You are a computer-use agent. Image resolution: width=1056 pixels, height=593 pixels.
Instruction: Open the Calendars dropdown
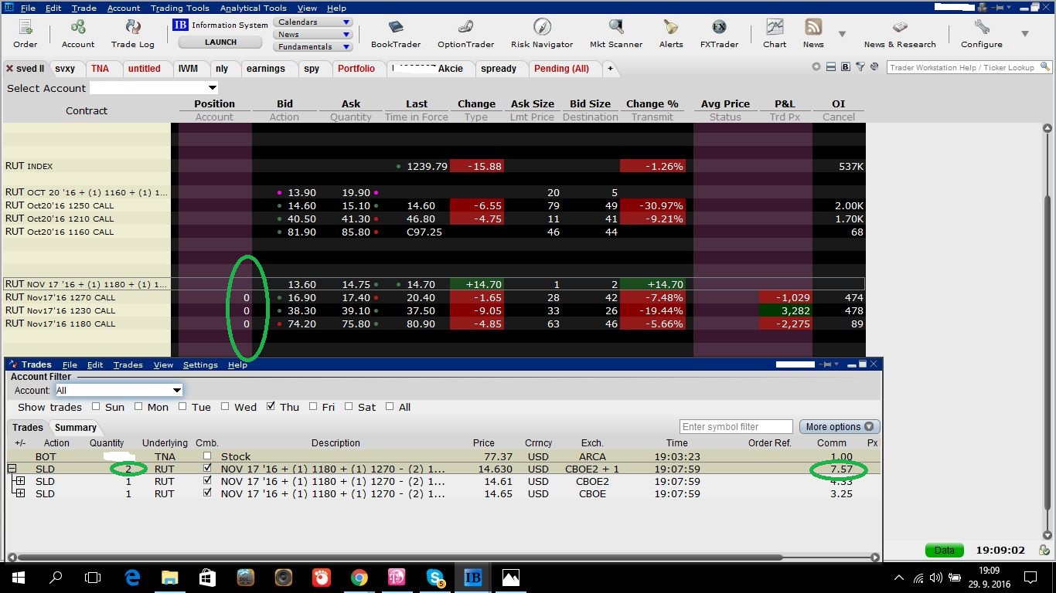[x=313, y=22]
